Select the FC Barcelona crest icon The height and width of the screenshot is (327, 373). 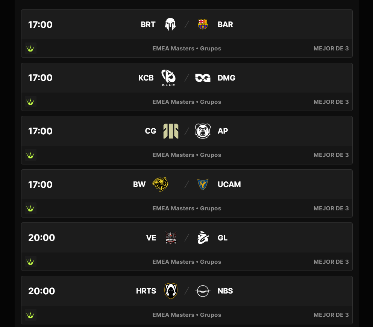(x=203, y=24)
